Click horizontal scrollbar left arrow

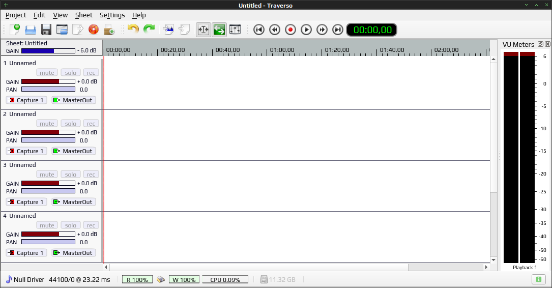(106, 267)
